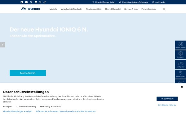Go to previous hero slide arrow
This screenshot has width=186, height=116.
[x=2, y=45]
